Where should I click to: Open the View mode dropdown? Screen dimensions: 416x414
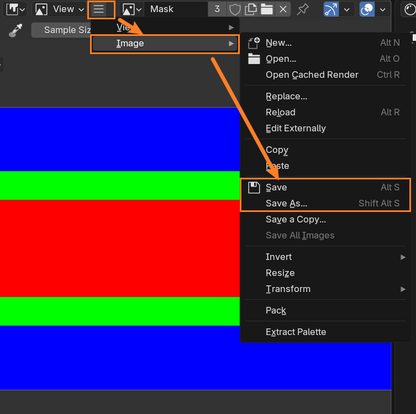click(60, 9)
